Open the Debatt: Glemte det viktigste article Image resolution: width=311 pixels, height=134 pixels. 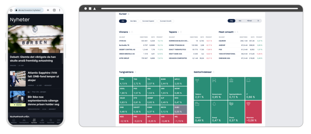(33, 59)
